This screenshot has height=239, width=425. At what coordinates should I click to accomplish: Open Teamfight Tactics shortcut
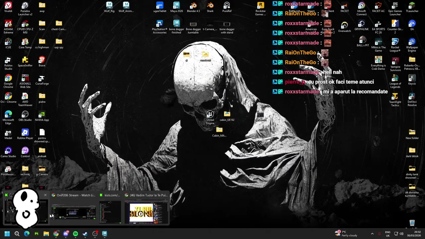[x=395, y=100]
